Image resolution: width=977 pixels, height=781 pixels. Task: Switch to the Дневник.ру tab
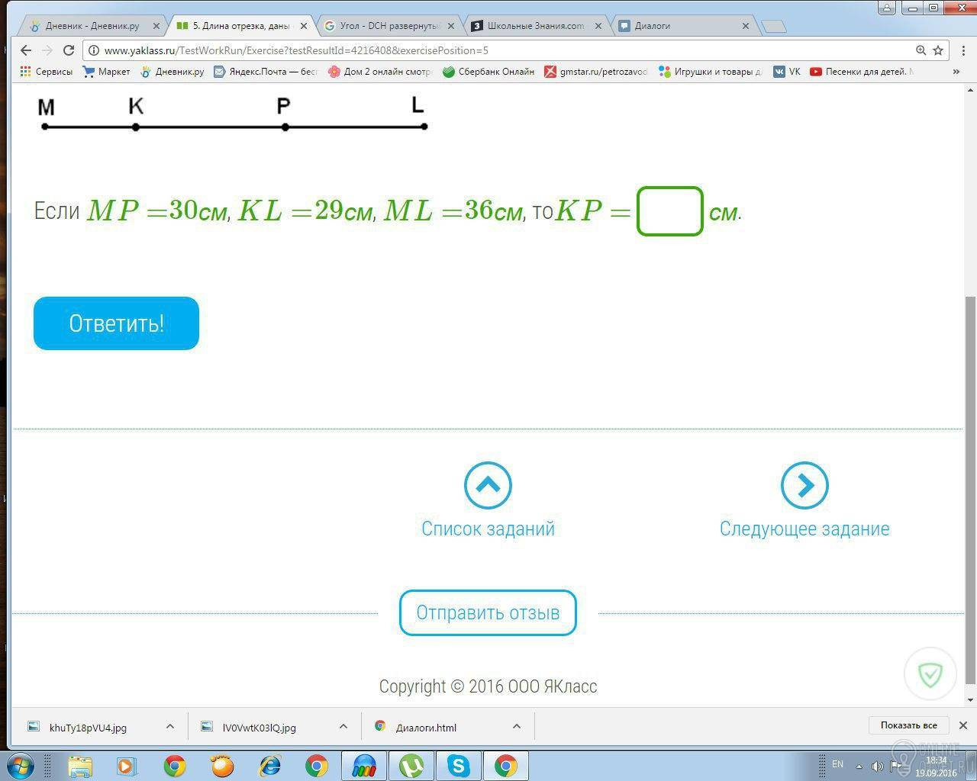[92, 25]
